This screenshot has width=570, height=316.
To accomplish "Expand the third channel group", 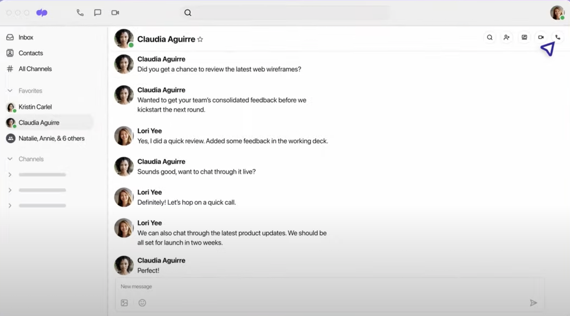I will [x=10, y=205].
